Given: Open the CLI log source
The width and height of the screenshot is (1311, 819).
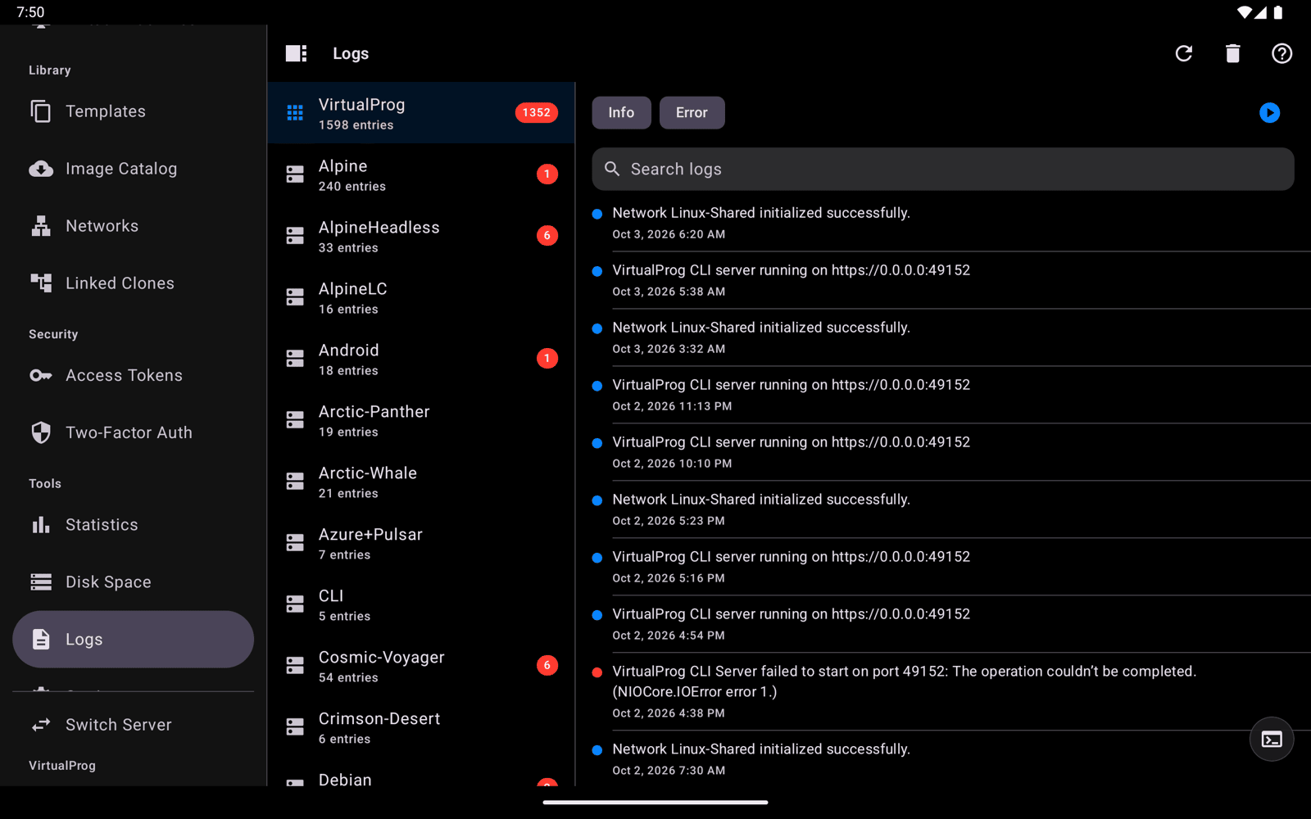Looking at the screenshot, I should coord(421,604).
